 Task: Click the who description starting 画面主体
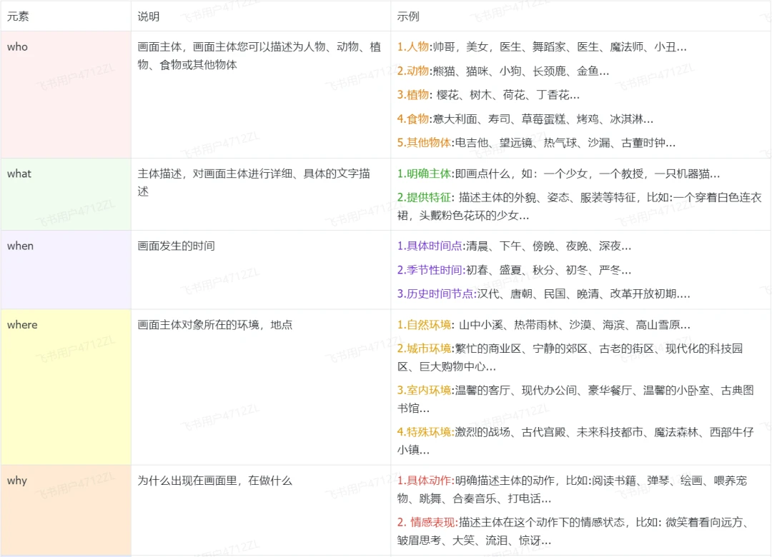pos(259,56)
